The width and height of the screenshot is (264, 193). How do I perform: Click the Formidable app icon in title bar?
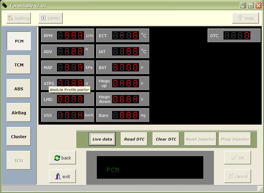(x=5, y=6)
